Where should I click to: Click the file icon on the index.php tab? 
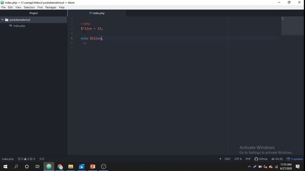[91, 13]
